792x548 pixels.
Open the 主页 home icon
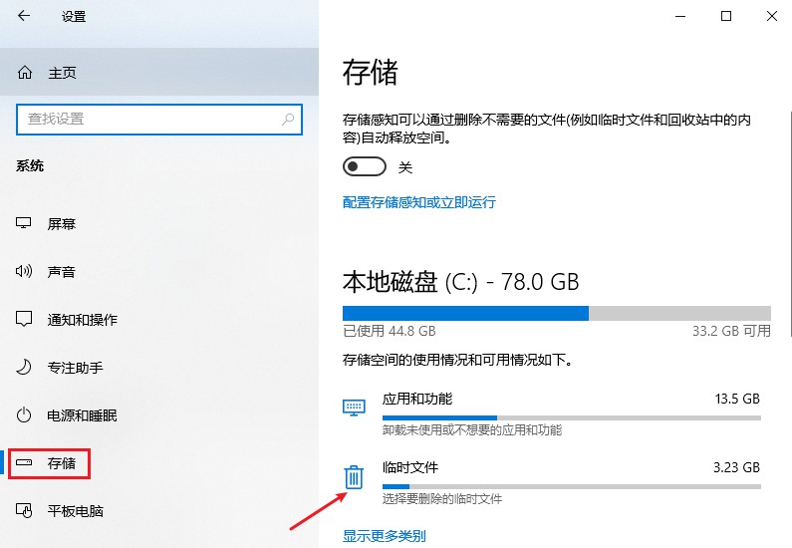click(x=25, y=73)
